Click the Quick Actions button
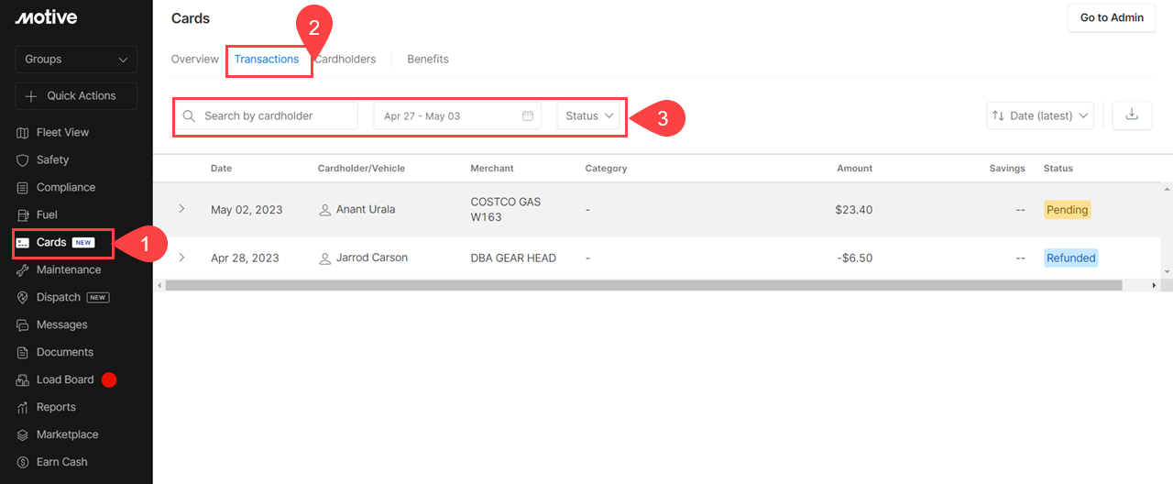Viewport: 1173px width, 484px height. [x=76, y=96]
